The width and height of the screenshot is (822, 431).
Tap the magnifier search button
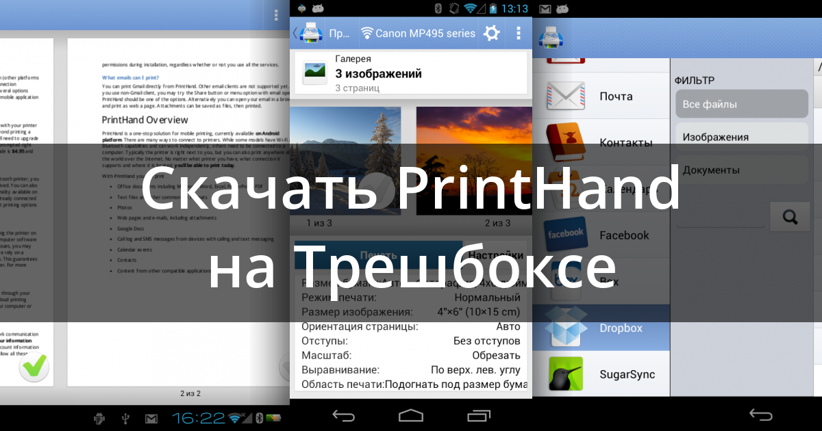coord(790,217)
